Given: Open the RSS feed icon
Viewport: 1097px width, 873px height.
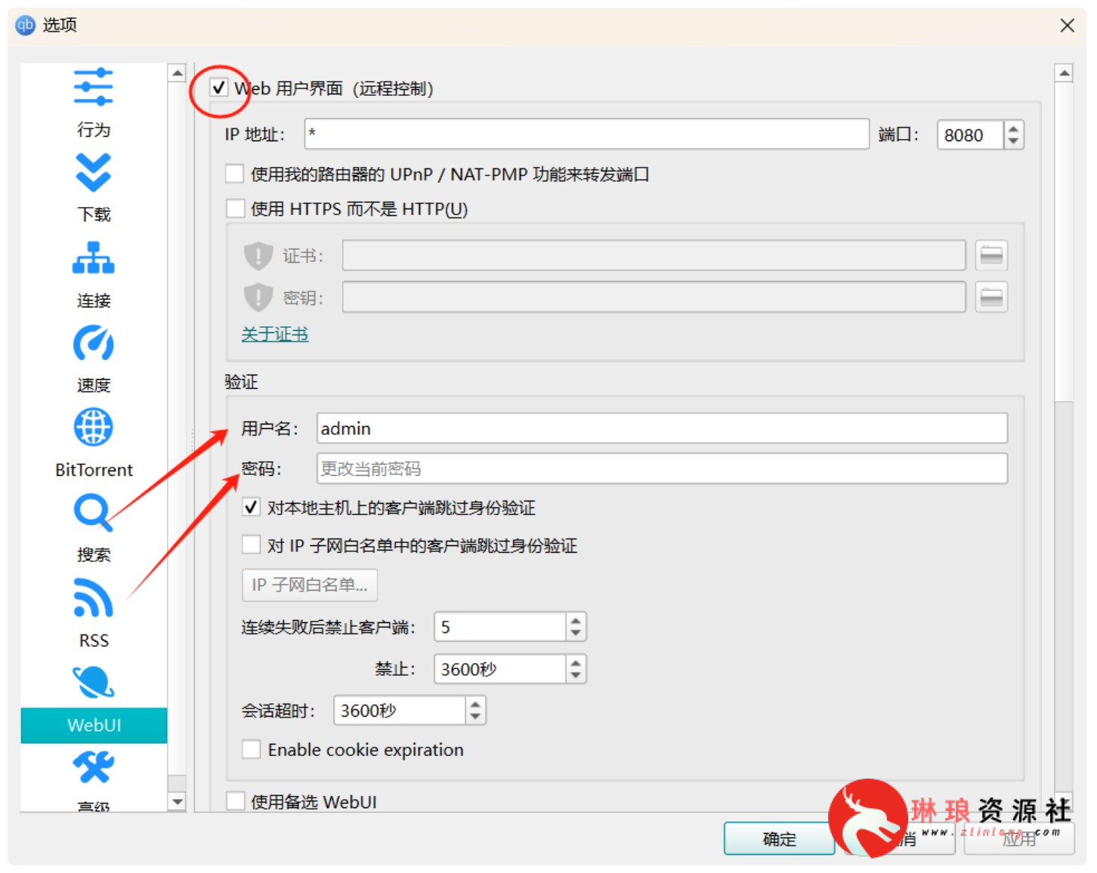Looking at the screenshot, I should [x=93, y=597].
